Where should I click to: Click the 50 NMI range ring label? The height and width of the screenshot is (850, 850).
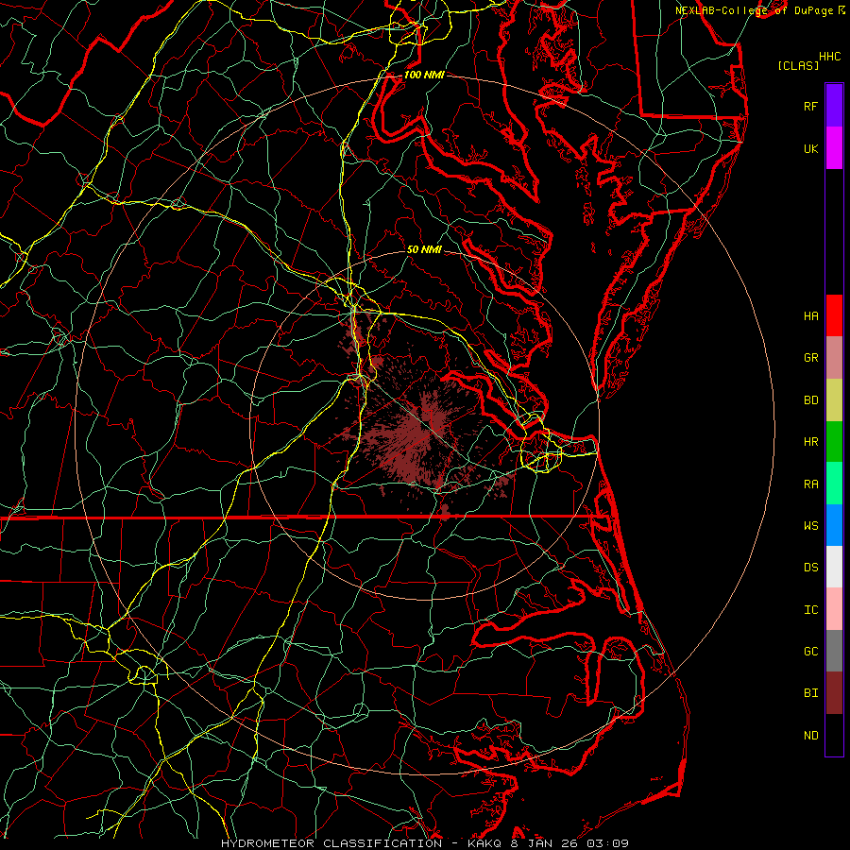[x=424, y=249]
